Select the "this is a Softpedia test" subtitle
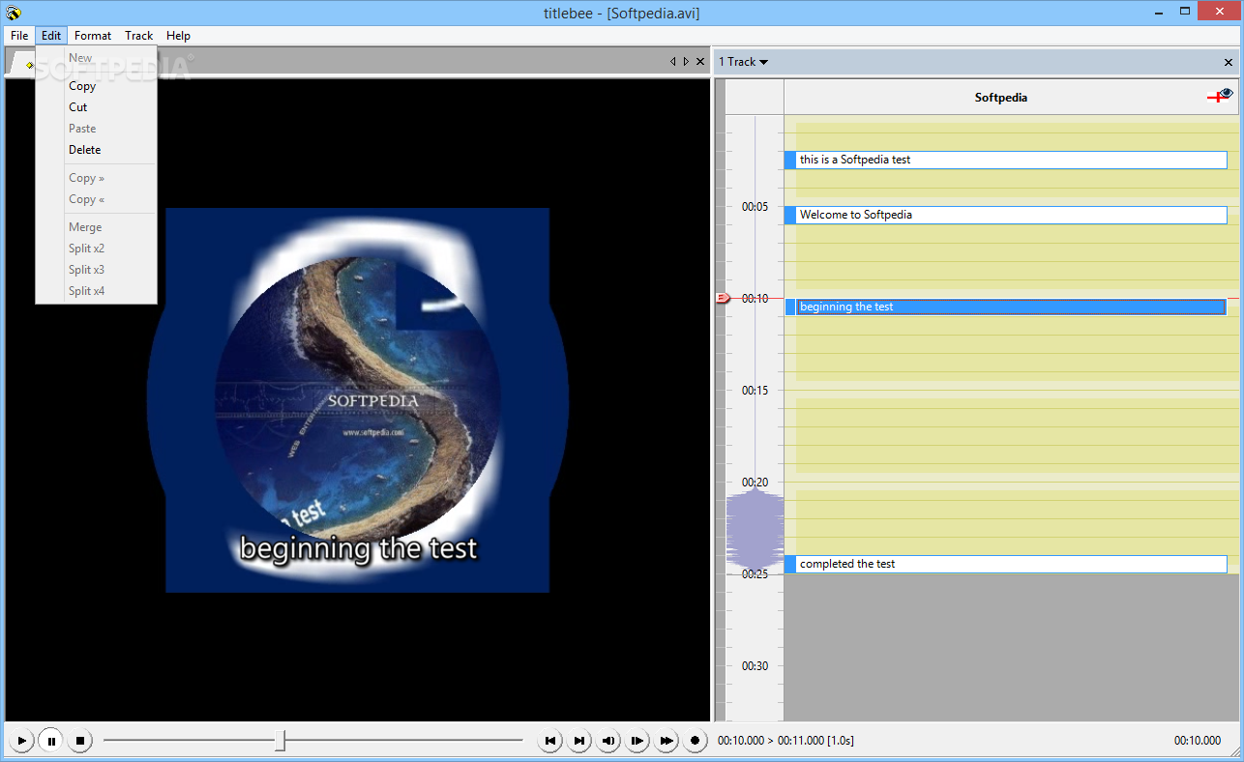 [1006, 160]
